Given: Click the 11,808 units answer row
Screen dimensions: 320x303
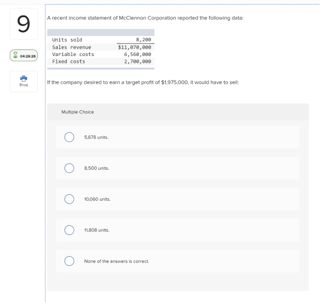Looking at the screenshot, I should click(178, 230).
